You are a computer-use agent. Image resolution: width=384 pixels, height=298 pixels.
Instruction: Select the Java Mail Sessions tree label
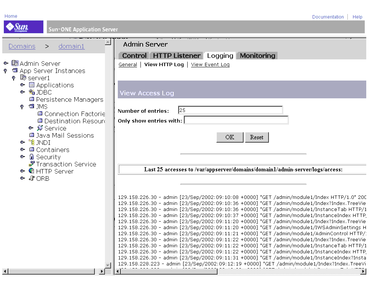[x=65, y=135]
